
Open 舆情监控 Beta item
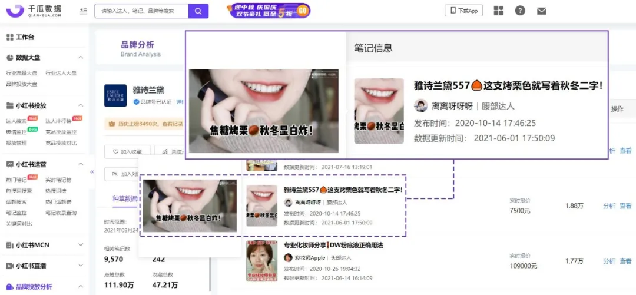point(16,132)
